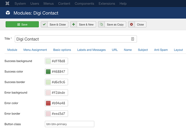Open the Error color swatch

pos(48,103)
